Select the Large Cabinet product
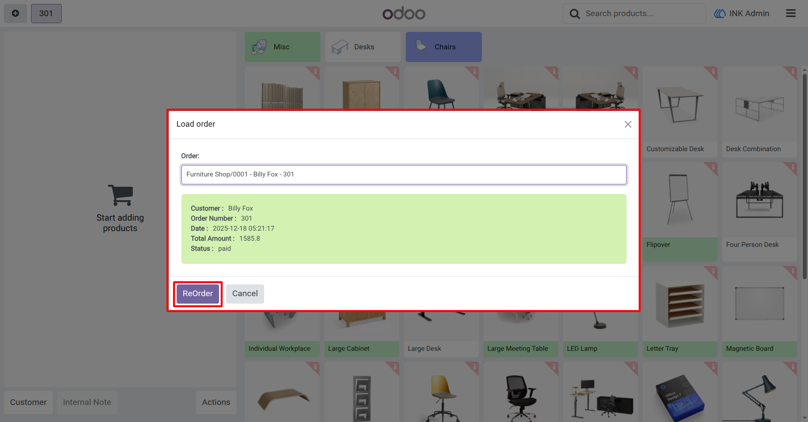Image resolution: width=808 pixels, height=422 pixels. 362,335
